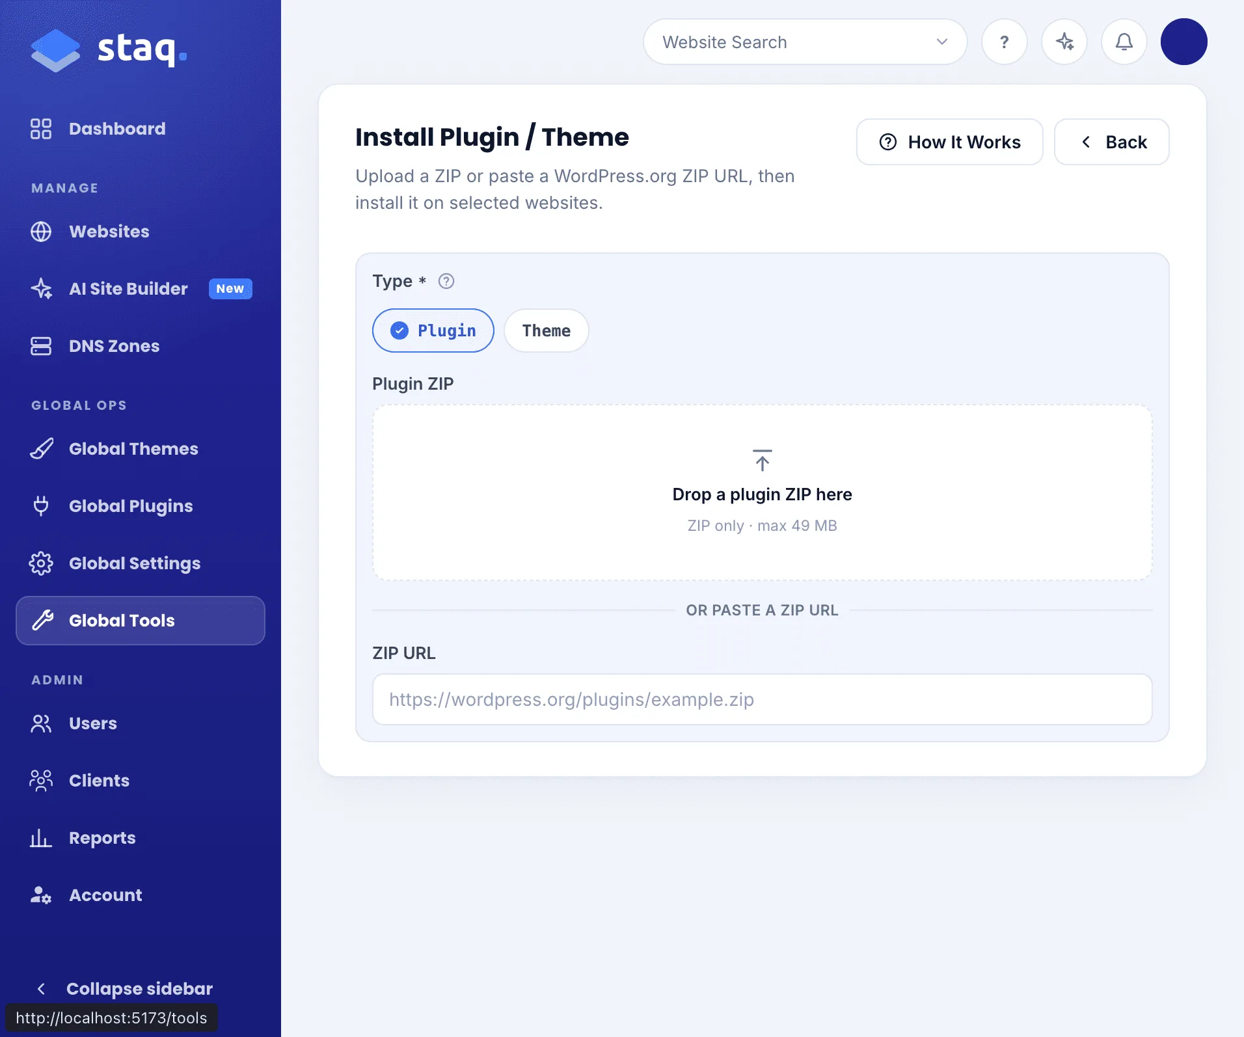Click the Type field help tooltip icon
Image resolution: width=1244 pixels, height=1037 pixels.
click(x=446, y=281)
